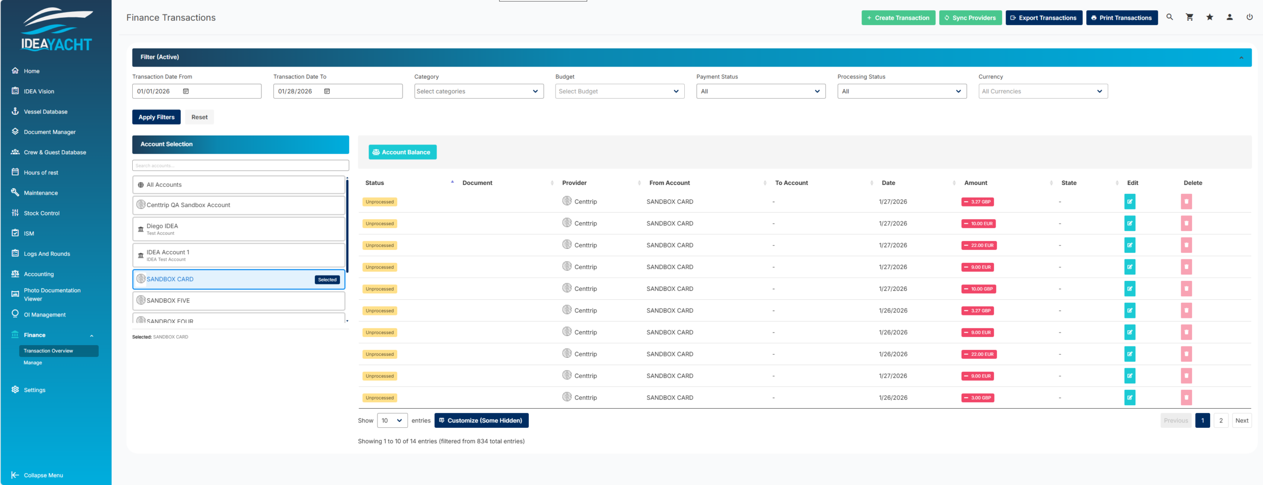Delete the 22.00 EUR transaction dated 1/27/2026
1263x485 pixels.
[x=1186, y=245]
